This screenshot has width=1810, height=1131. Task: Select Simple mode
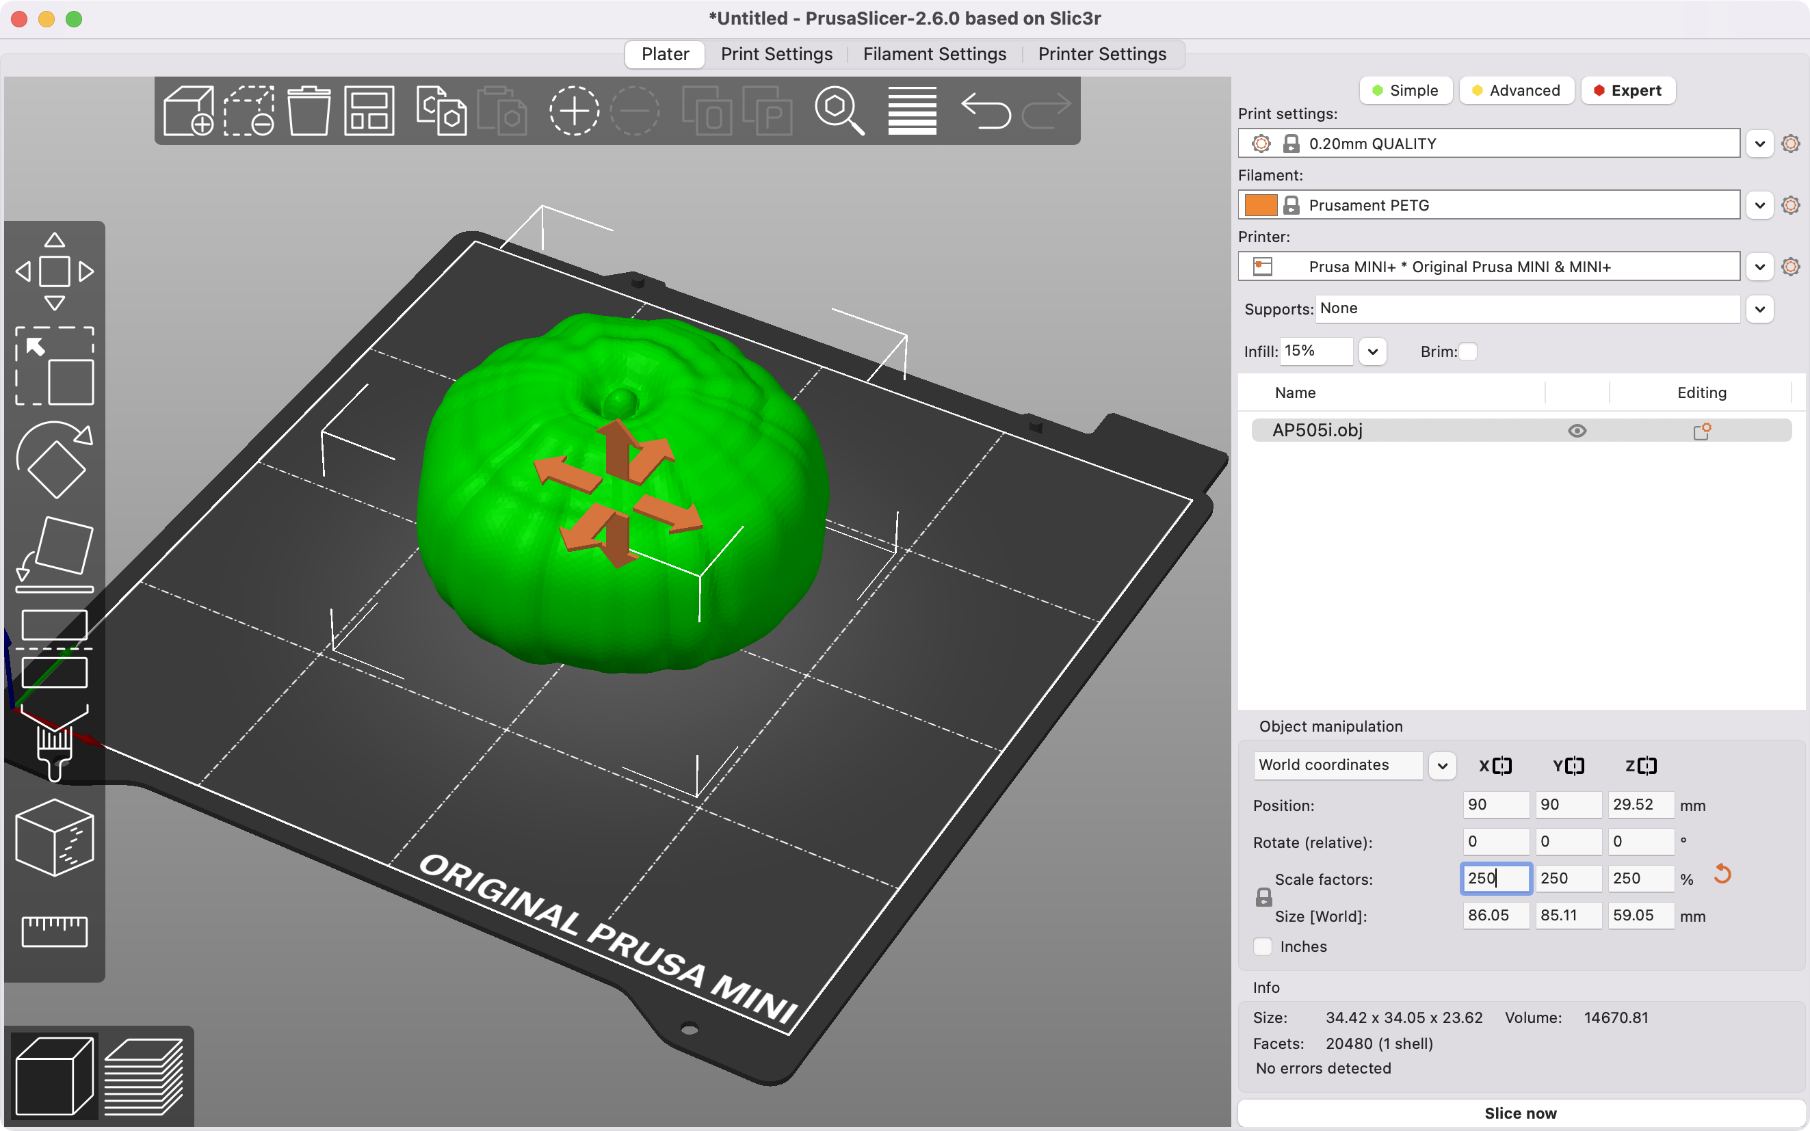(1406, 90)
